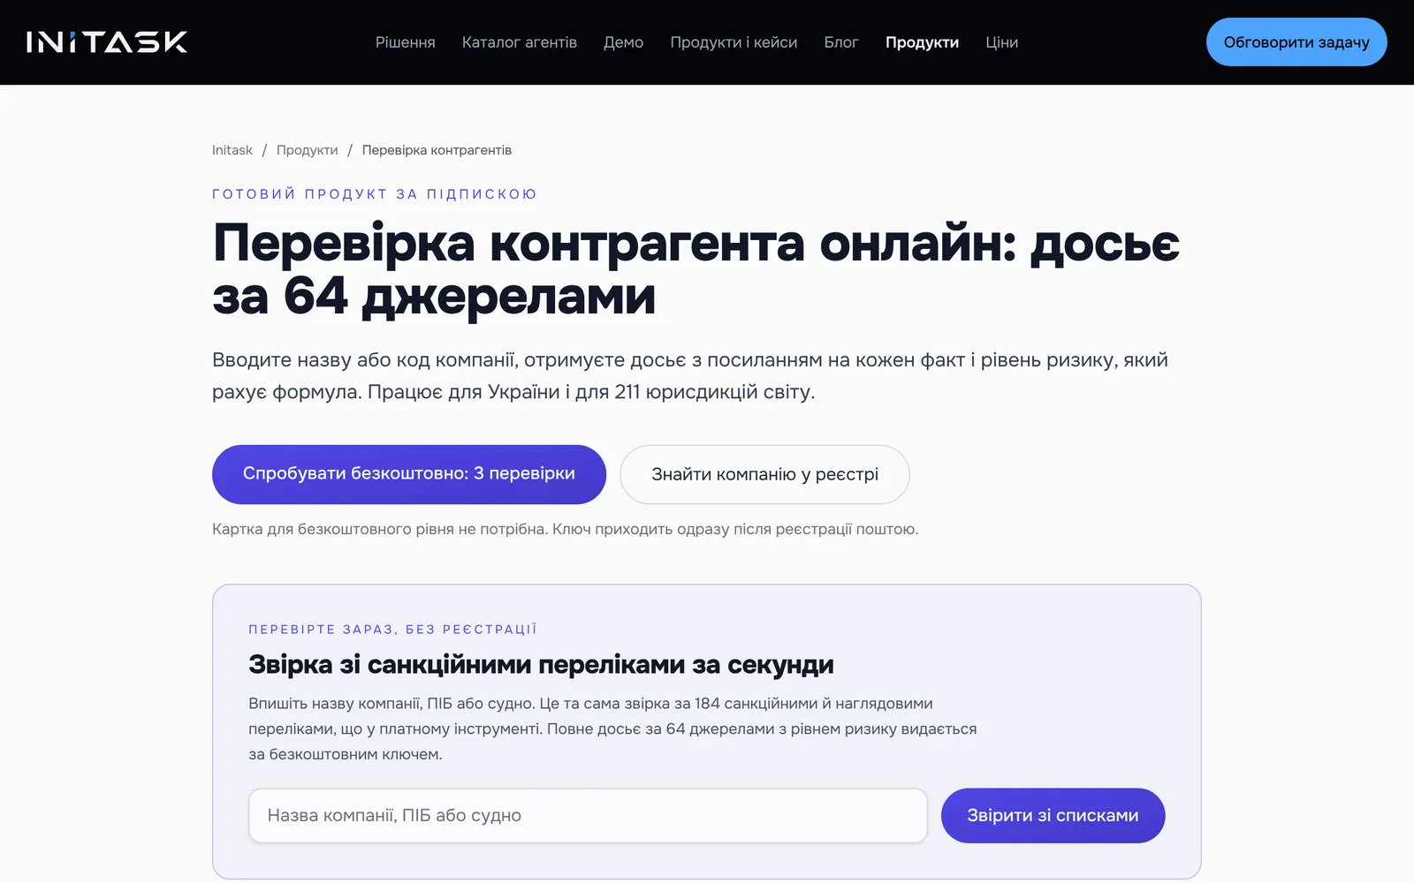Click note Картка для безкоштовного рівня не потрібна
The image size is (1414, 883).
tap(380, 529)
